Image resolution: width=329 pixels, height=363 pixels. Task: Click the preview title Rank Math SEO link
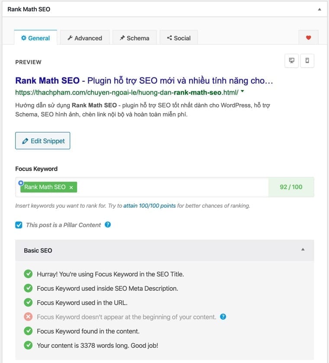(x=144, y=80)
